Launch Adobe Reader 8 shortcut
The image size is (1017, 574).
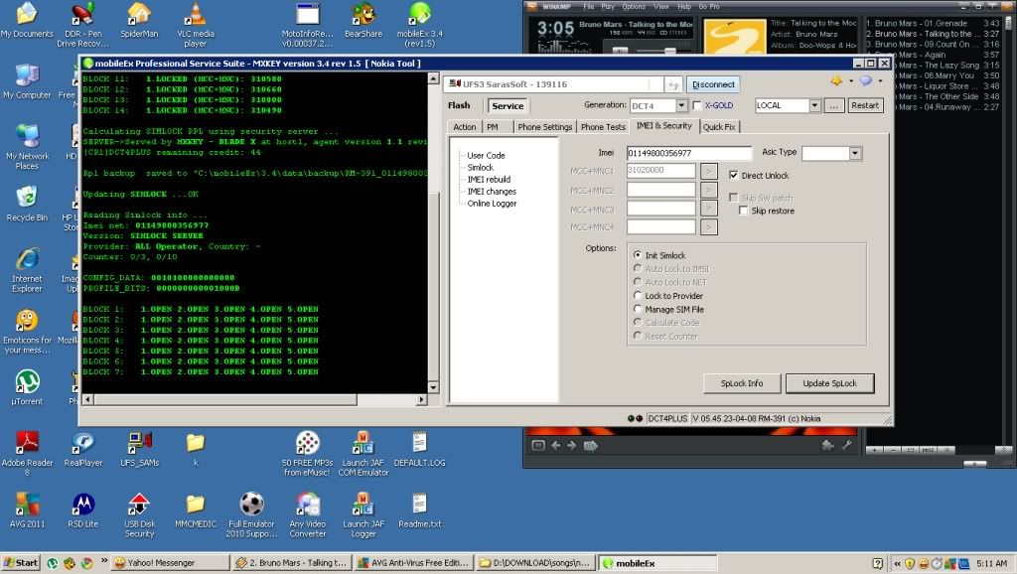pyautogui.click(x=27, y=454)
